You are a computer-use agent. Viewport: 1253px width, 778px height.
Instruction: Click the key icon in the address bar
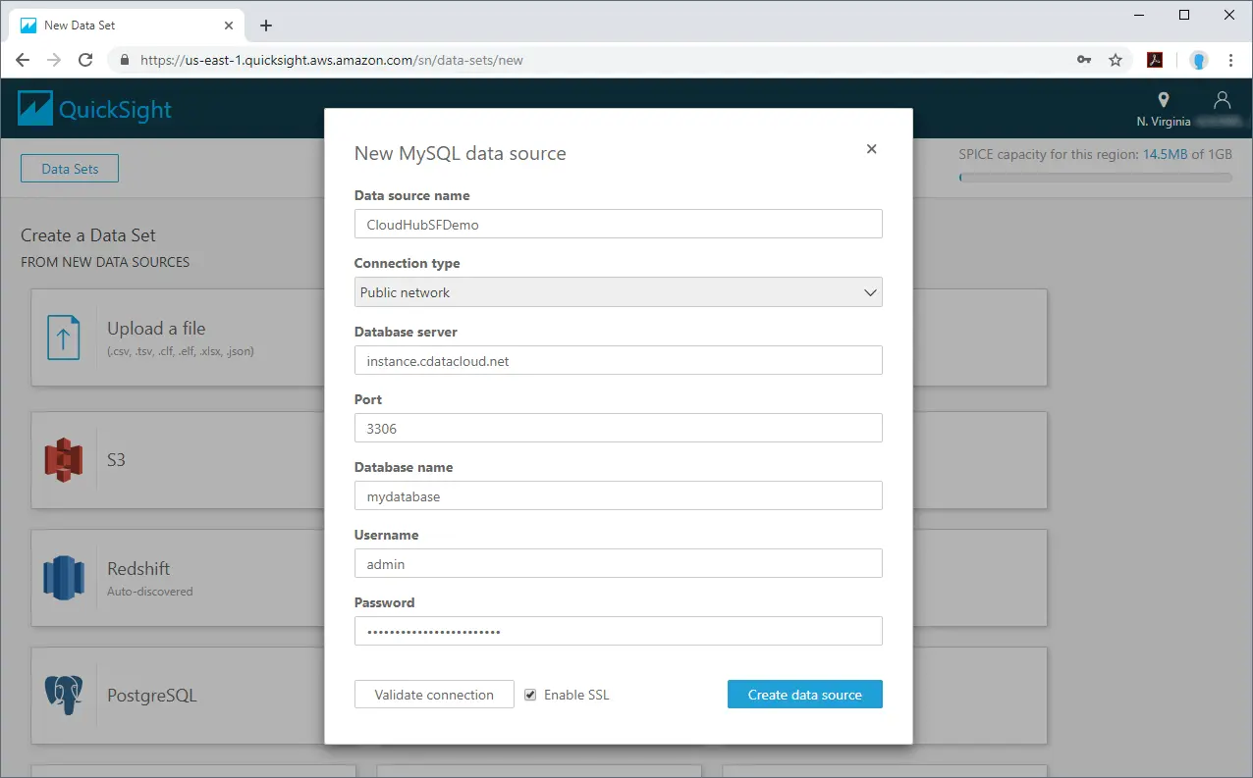click(x=1084, y=60)
